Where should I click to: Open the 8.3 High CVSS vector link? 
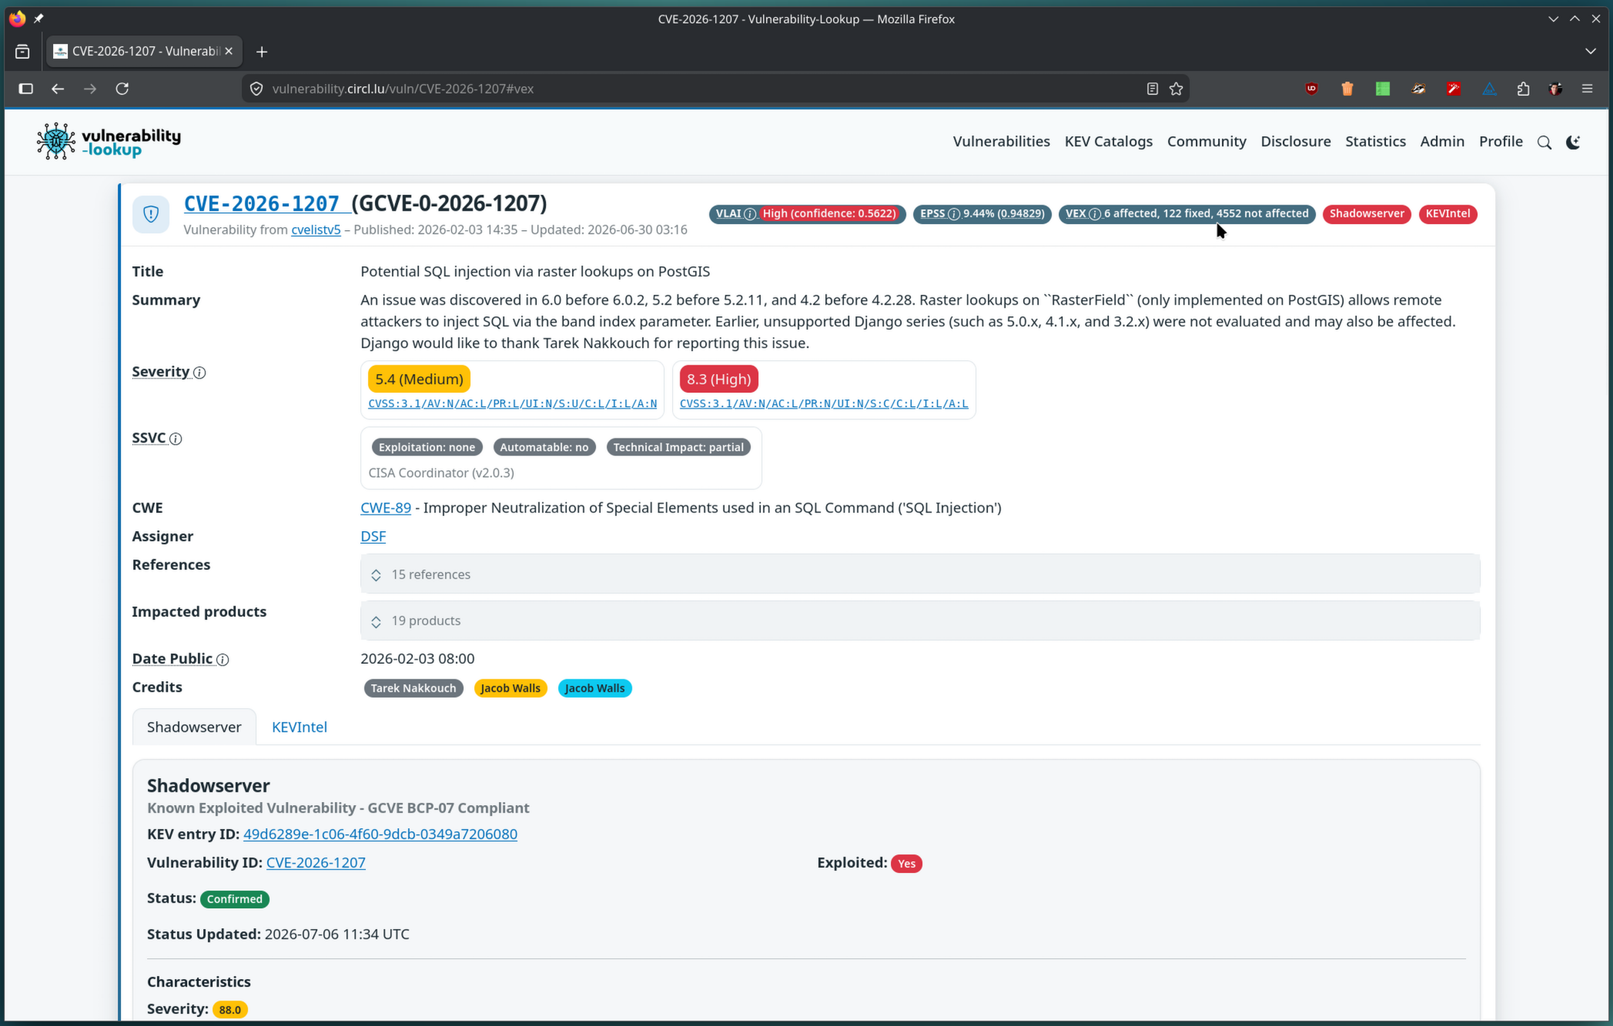823,404
